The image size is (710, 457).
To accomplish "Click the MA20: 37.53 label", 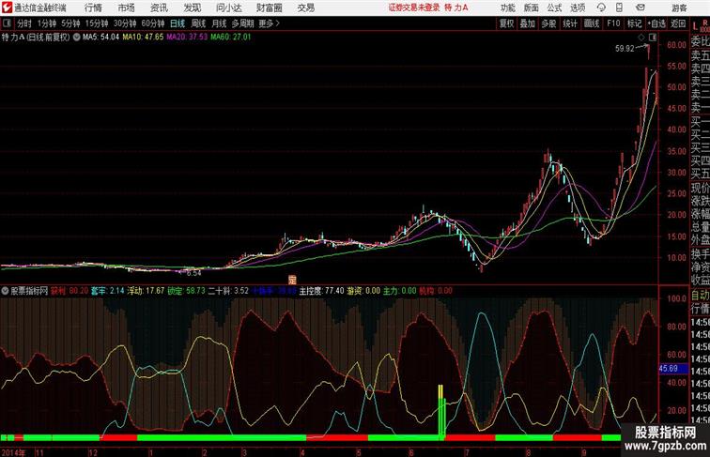I will point(187,38).
